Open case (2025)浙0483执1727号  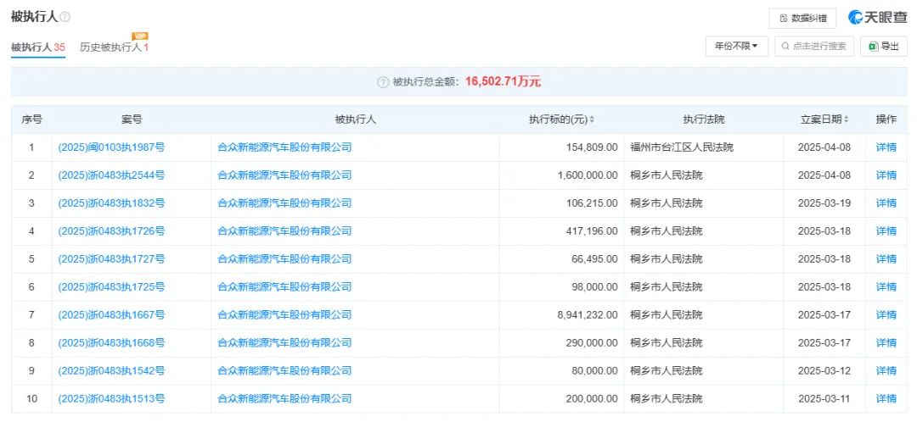[111, 260]
